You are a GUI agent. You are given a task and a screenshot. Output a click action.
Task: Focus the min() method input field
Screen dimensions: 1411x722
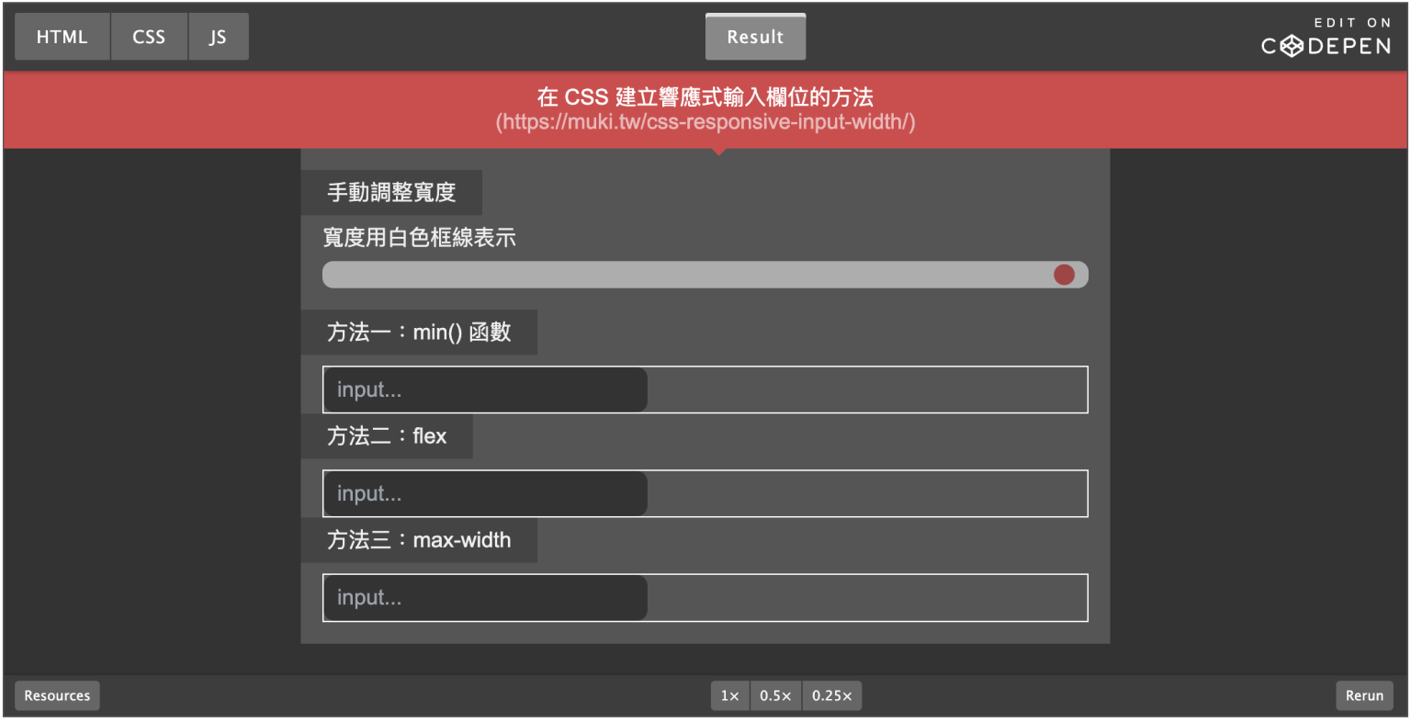tap(485, 389)
